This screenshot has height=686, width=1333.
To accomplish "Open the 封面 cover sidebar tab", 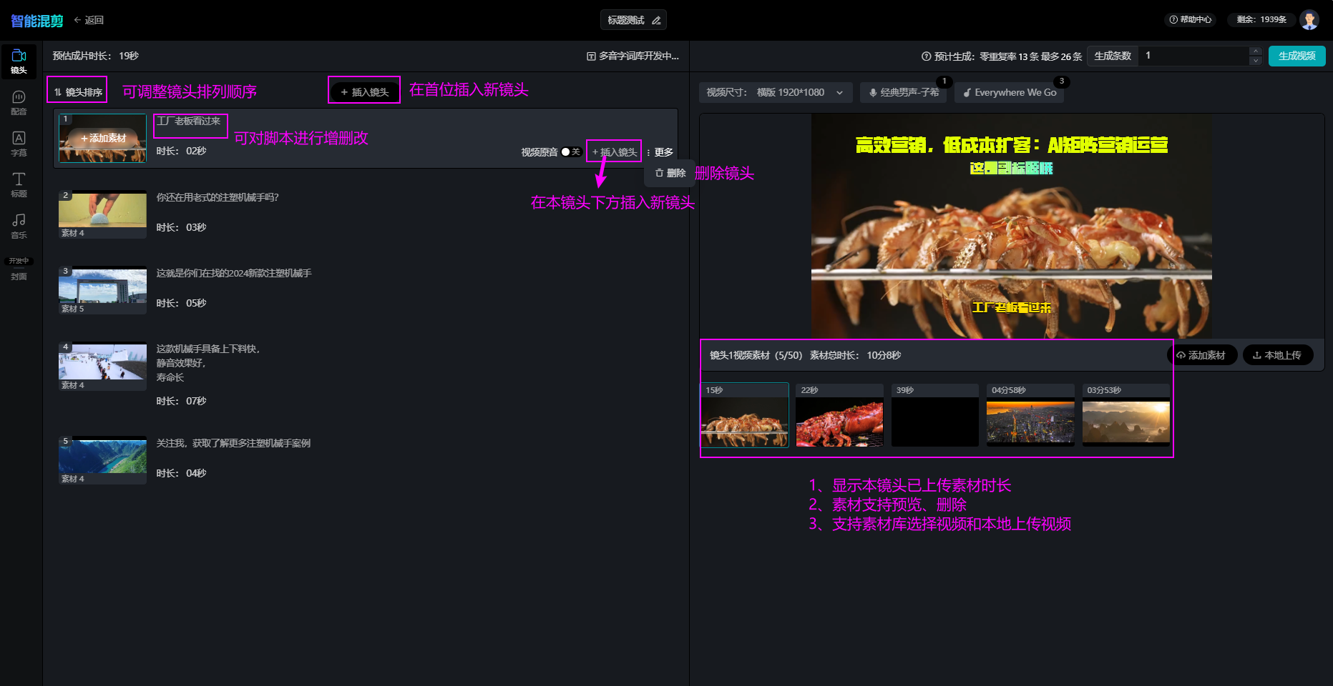I will pyautogui.click(x=19, y=276).
